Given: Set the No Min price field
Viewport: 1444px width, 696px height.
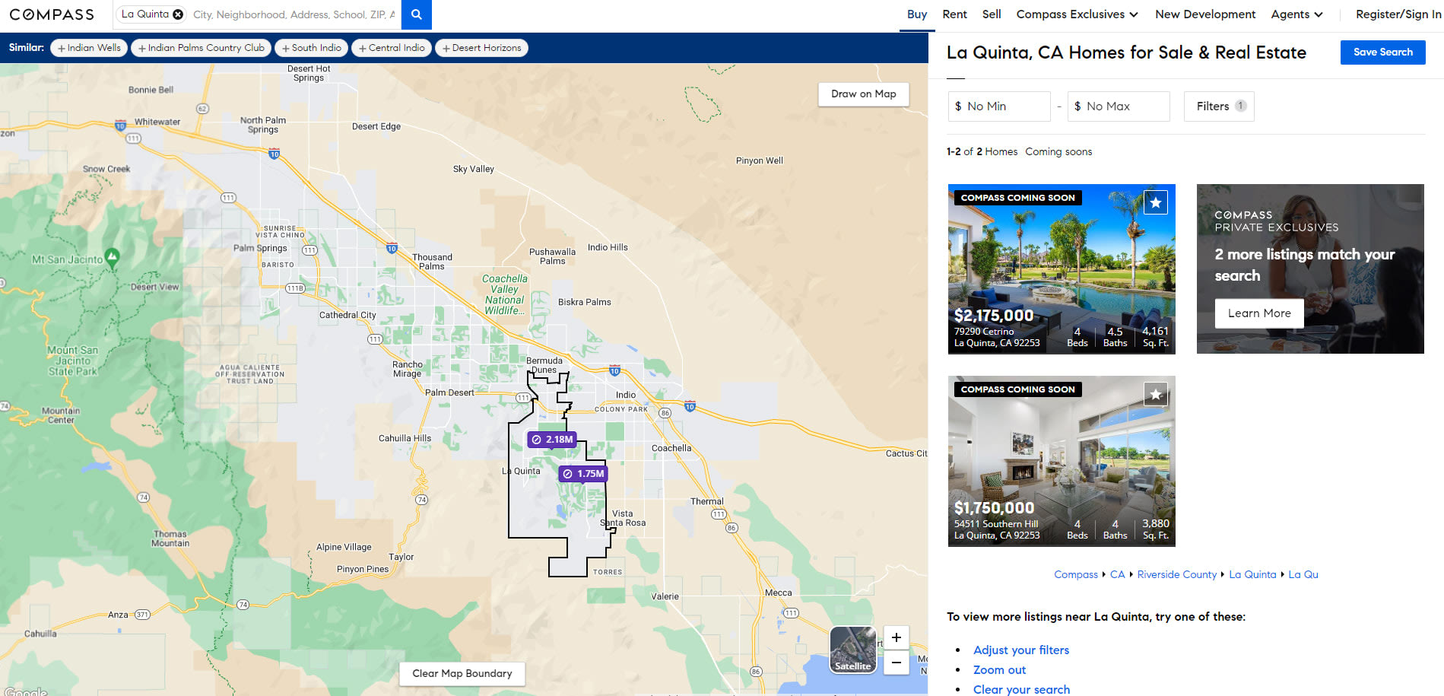Looking at the screenshot, I should (999, 106).
